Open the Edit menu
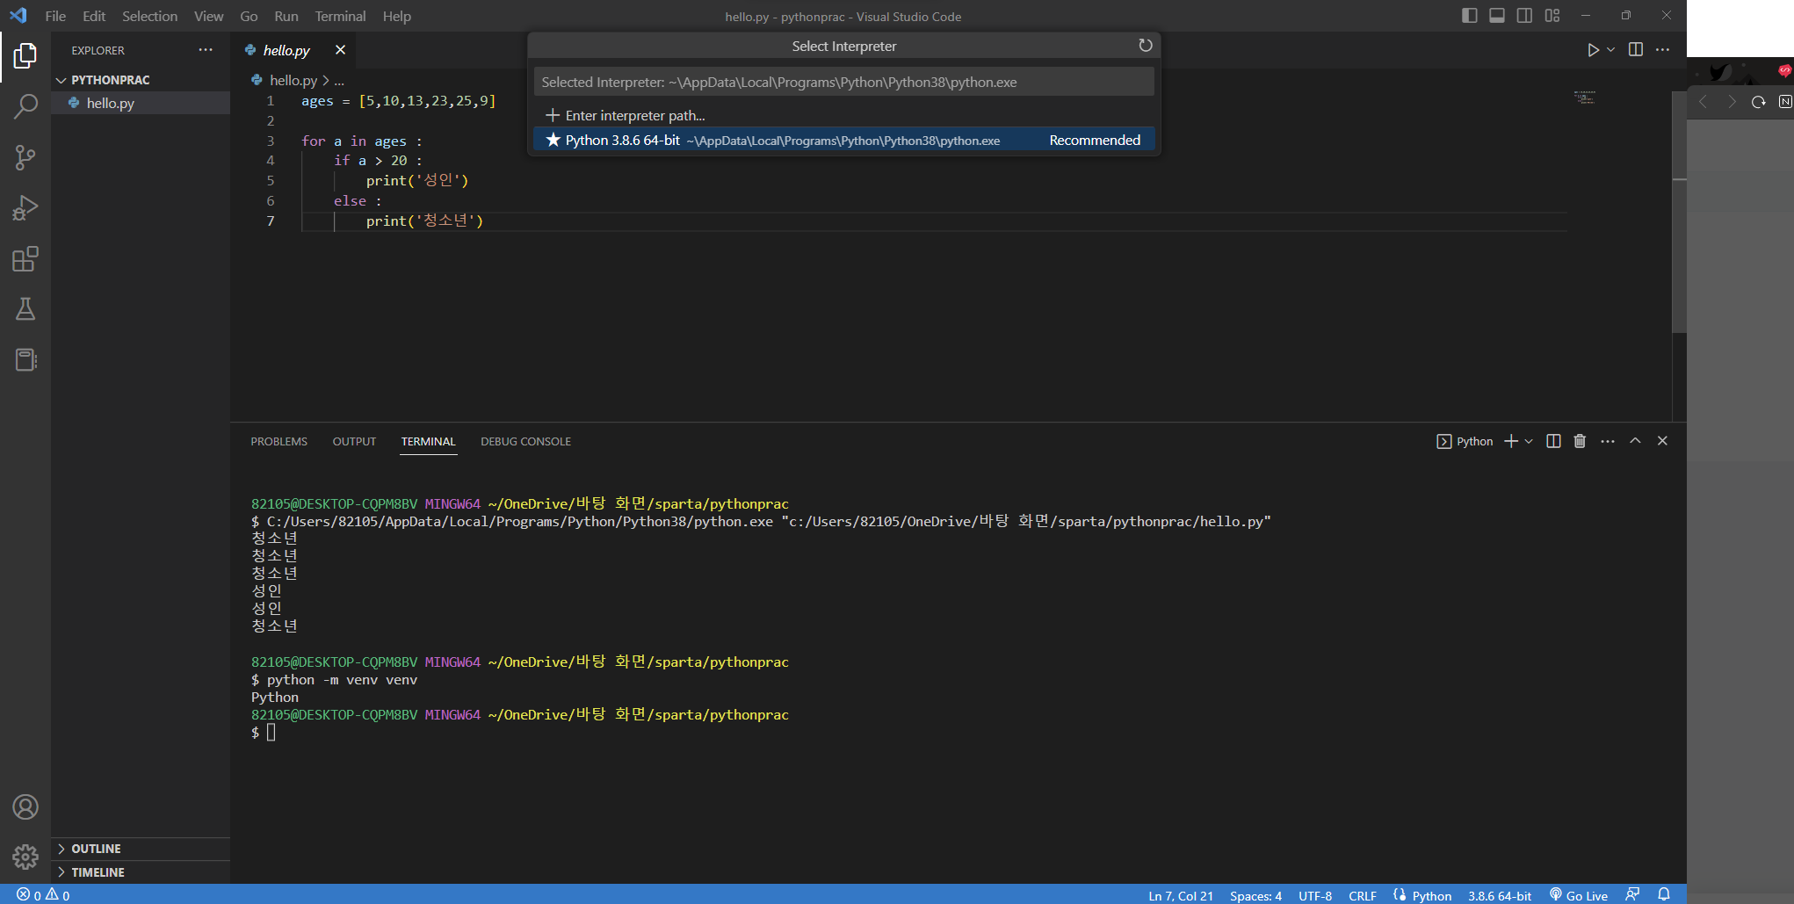 [94, 16]
